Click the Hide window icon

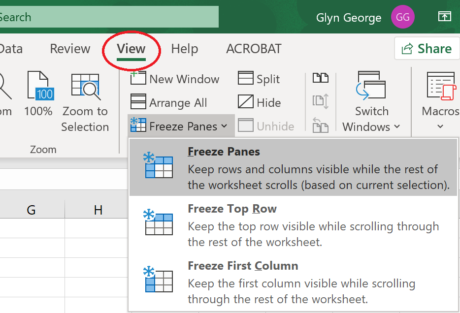pyautogui.click(x=245, y=102)
